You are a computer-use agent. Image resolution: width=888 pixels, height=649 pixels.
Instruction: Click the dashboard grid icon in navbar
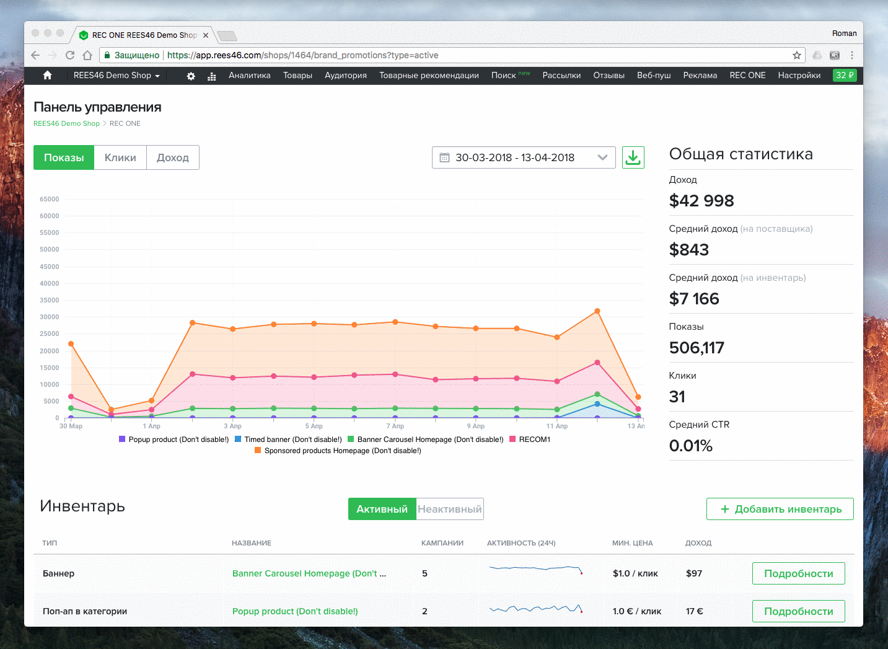212,76
